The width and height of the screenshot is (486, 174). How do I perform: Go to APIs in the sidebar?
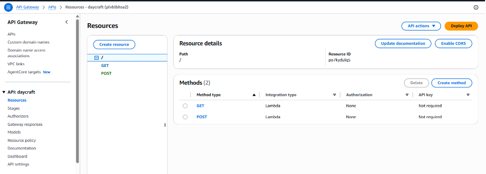click(x=11, y=34)
